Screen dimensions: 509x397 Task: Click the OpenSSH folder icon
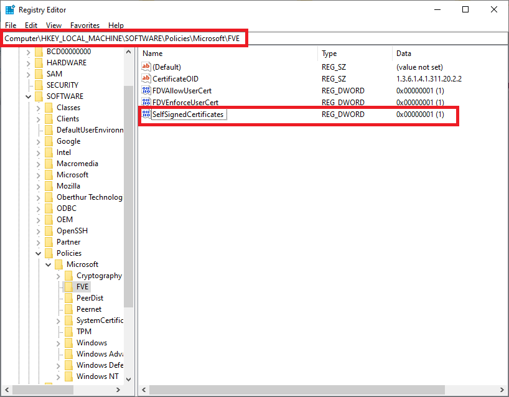(x=49, y=231)
